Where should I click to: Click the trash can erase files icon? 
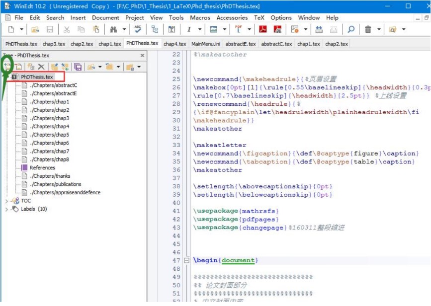pyautogui.click(x=368, y=30)
